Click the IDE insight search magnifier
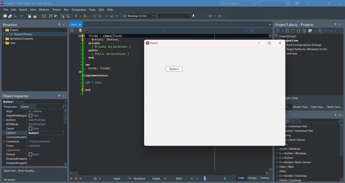 point(287,3)
